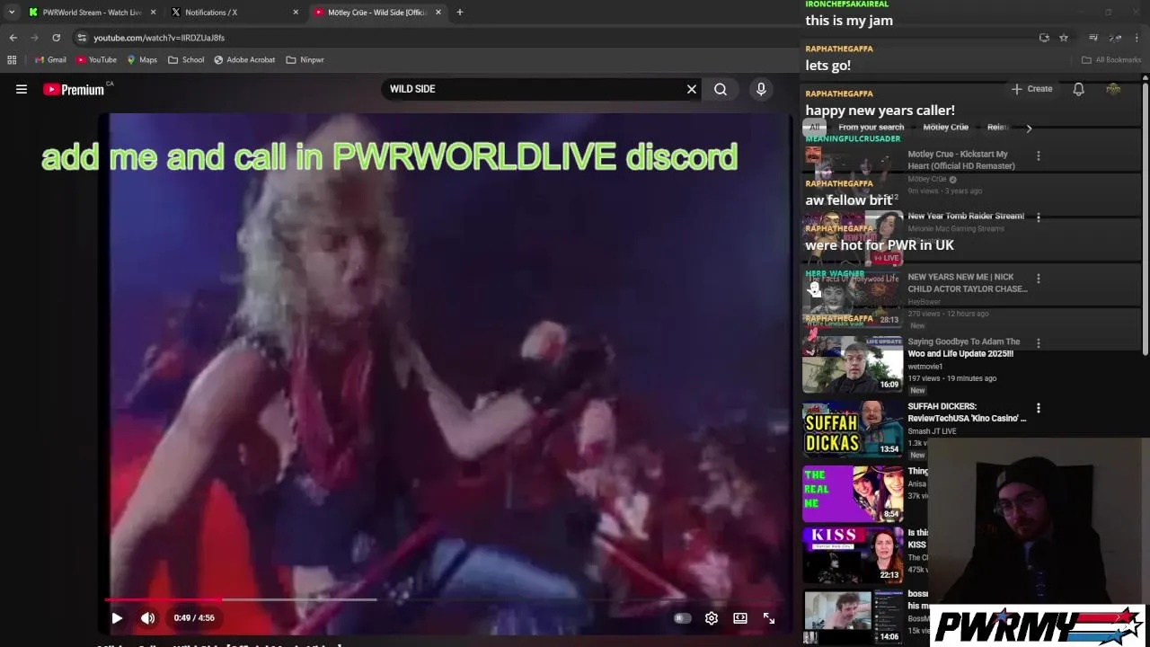
Task: Expand the School bookmarks folder
Action: (x=186, y=60)
